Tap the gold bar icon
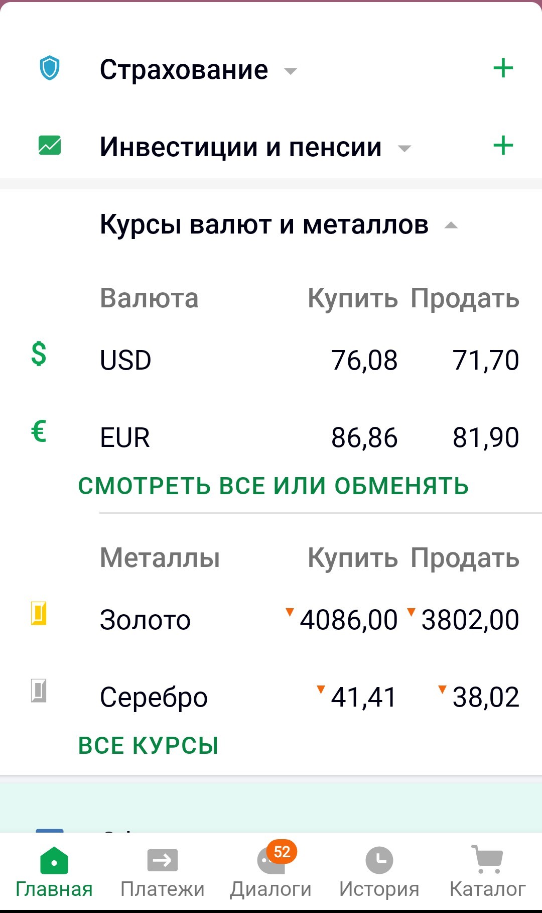542x913 pixels. [x=39, y=613]
